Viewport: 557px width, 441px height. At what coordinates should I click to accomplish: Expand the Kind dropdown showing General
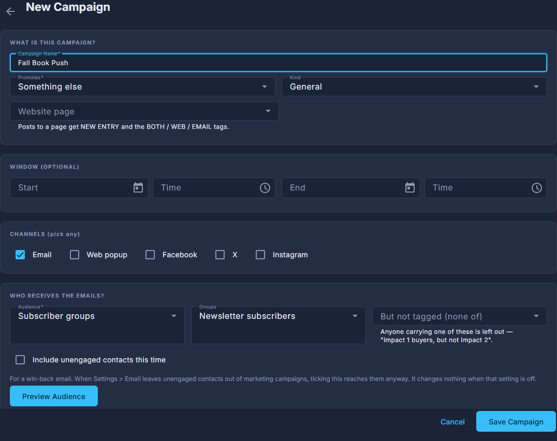(414, 86)
